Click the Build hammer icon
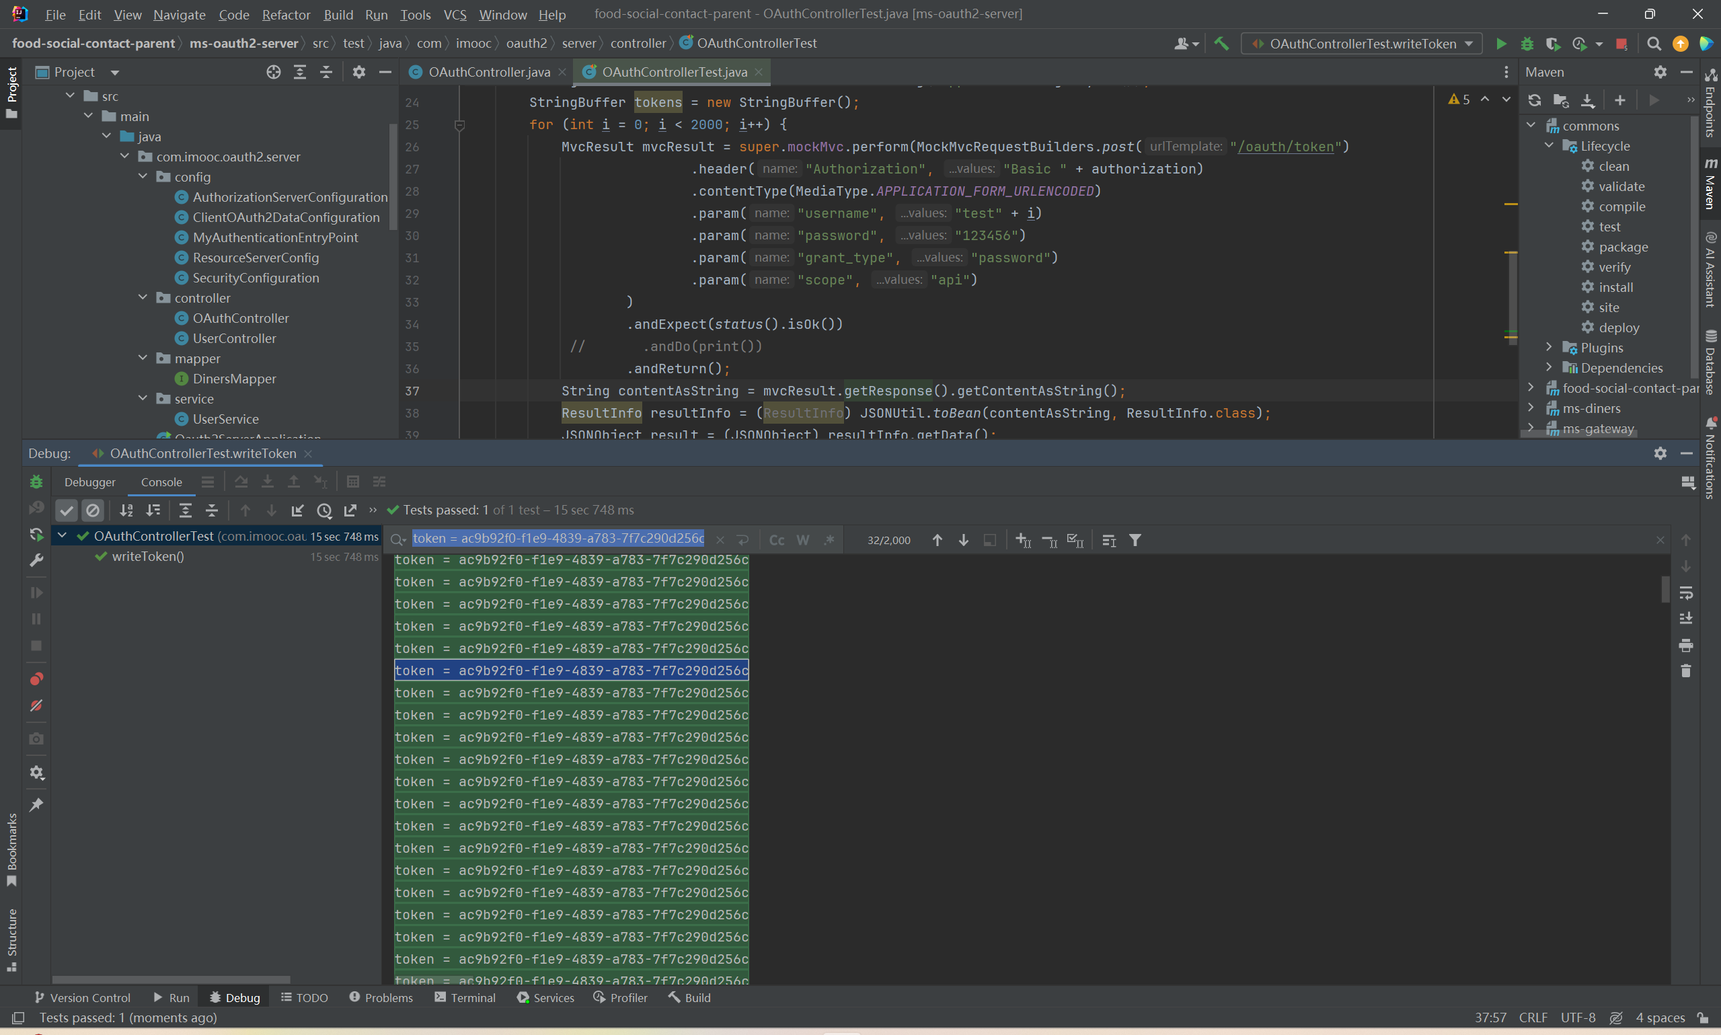This screenshot has width=1721, height=1035. click(1221, 43)
